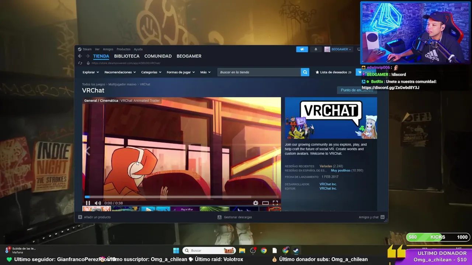Expand the Categorías dropdown
The height and width of the screenshot is (265, 472).
151,72
